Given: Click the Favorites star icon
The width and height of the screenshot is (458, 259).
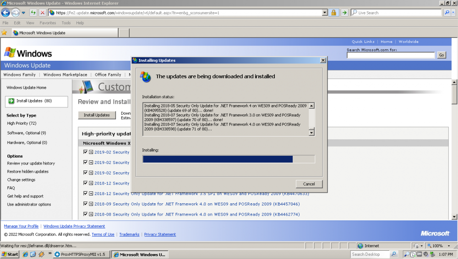Looking at the screenshot, I should [4, 32].
